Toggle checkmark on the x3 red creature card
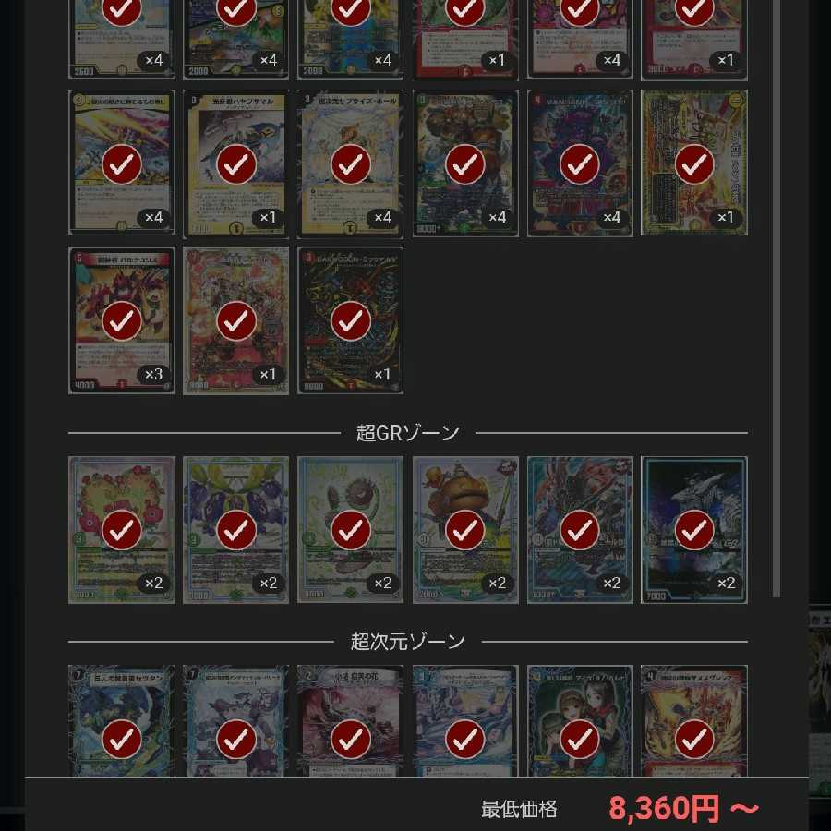The height and width of the screenshot is (831, 831). (121, 320)
